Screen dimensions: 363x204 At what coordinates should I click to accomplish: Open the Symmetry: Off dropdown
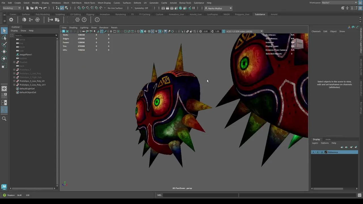143,8
